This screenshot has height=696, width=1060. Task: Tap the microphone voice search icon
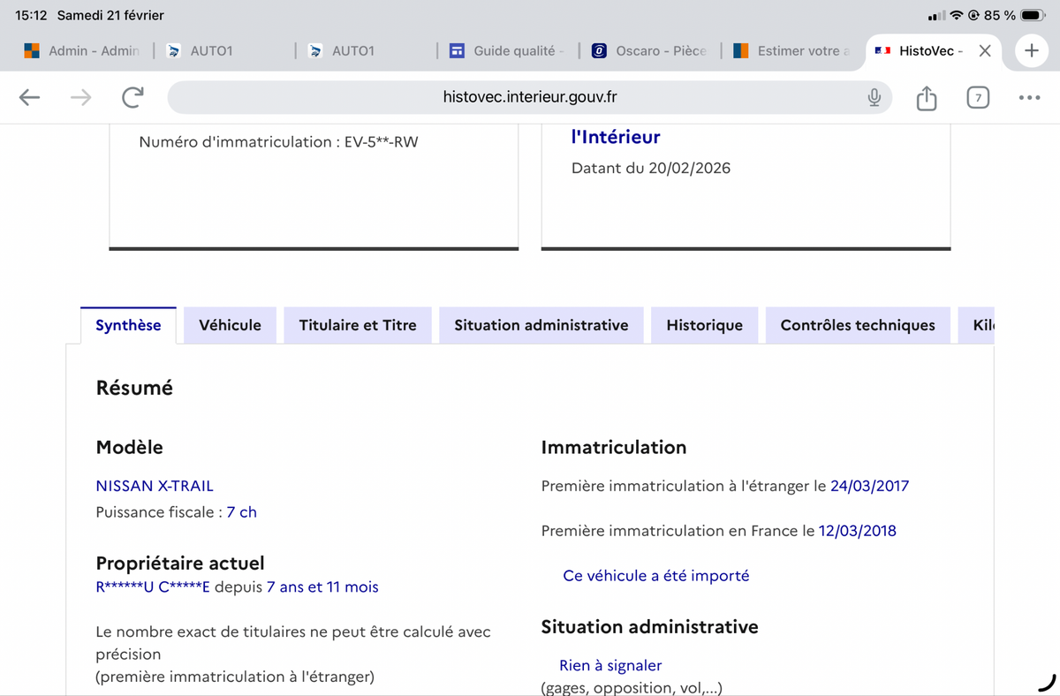874,98
